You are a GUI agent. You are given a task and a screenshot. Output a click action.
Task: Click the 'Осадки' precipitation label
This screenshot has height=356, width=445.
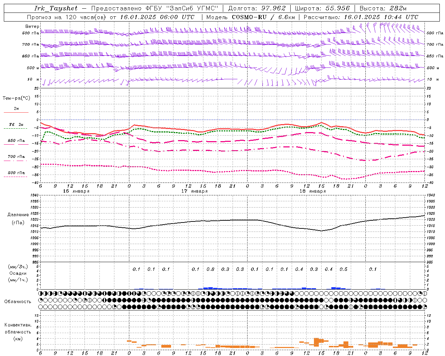click(19, 273)
